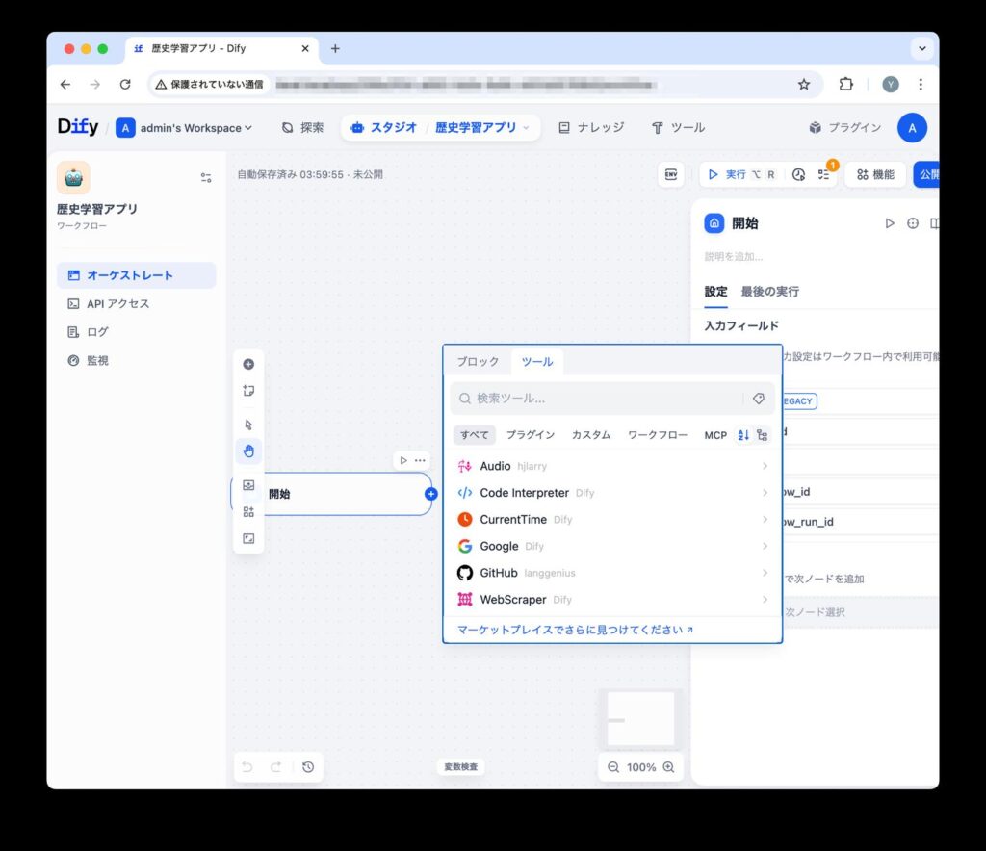
Task: Select the すべて filter chip
Action: [x=474, y=435]
